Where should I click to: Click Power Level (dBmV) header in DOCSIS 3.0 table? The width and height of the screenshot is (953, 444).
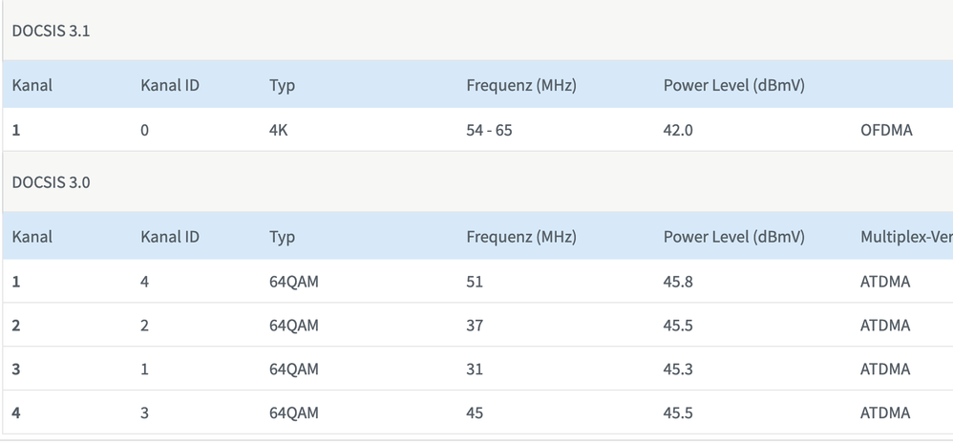pyautogui.click(x=733, y=237)
